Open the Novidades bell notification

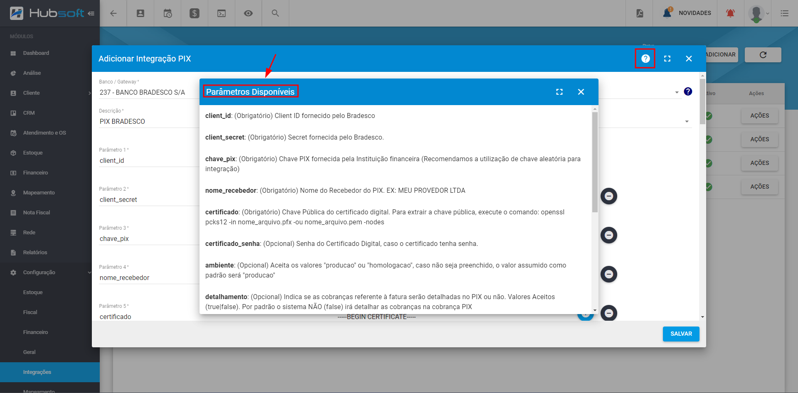coord(687,13)
